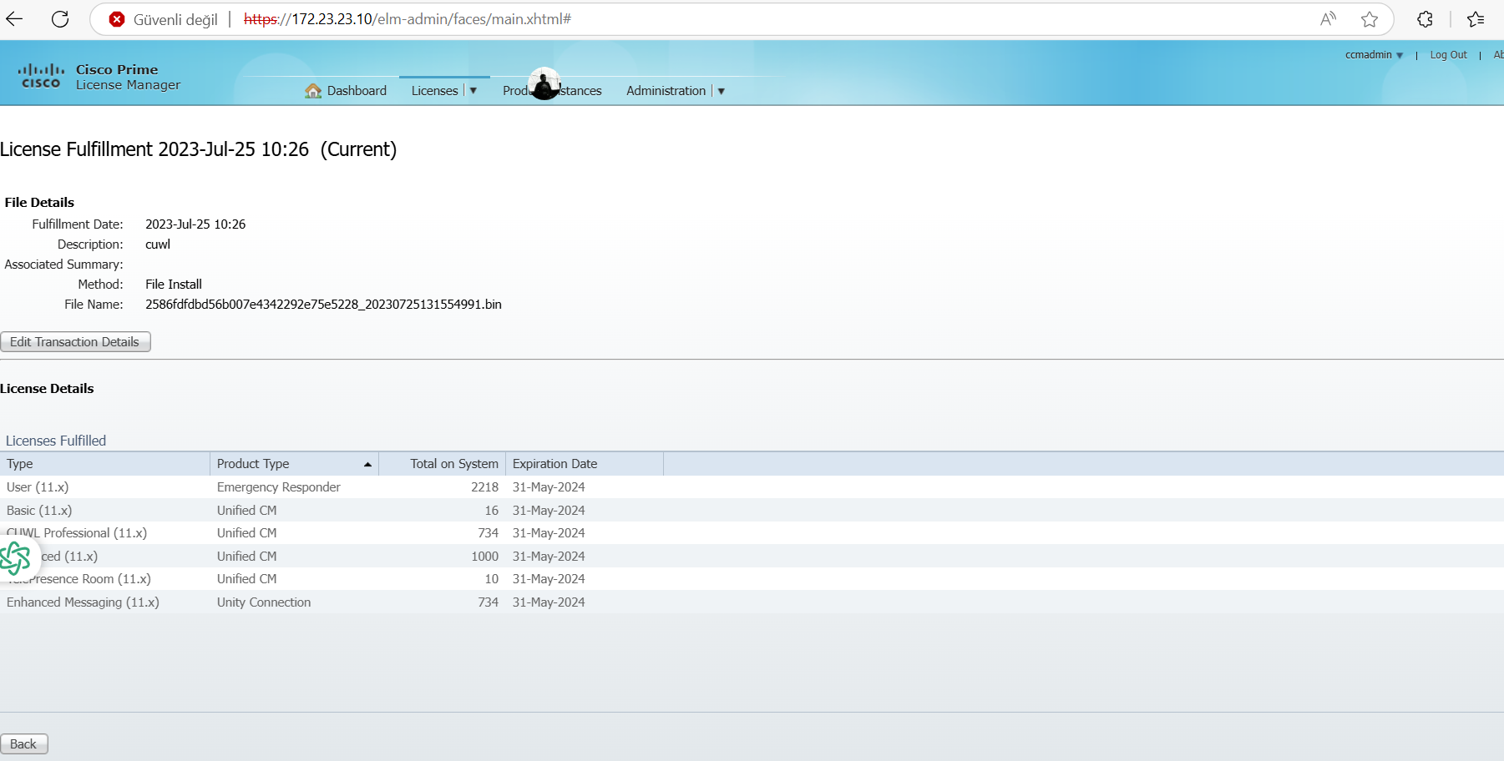Click the 'File Install' method value
This screenshot has width=1504, height=761.
pos(174,285)
